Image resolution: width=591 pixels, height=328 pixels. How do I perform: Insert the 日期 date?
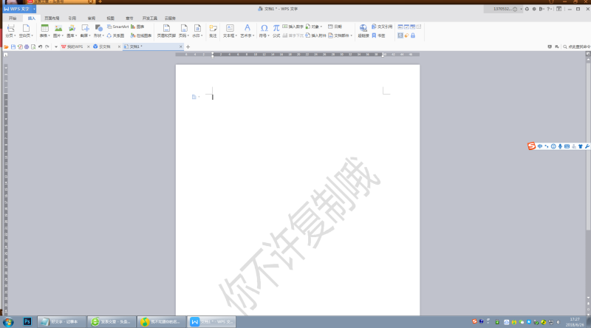335,27
